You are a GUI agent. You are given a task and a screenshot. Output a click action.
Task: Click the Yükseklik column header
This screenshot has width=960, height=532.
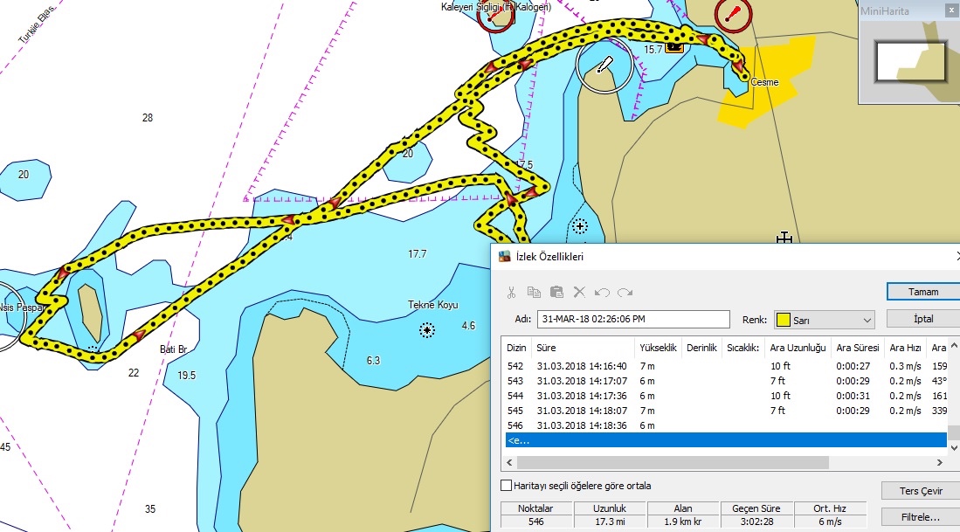658,348
